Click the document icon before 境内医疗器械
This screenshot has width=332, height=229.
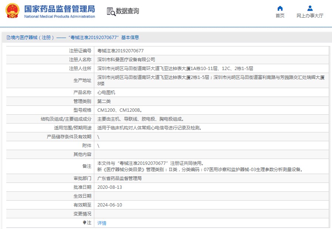(8, 38)
